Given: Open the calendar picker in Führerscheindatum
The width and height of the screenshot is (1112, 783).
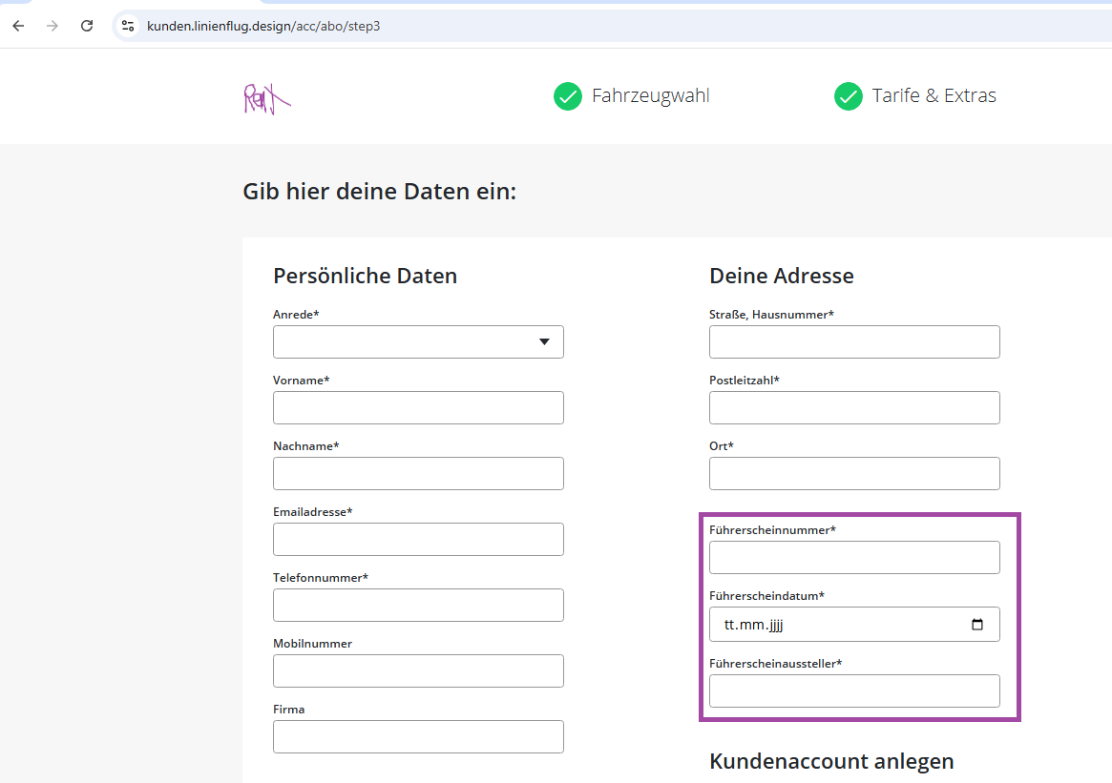Looking at the screenshot, I should click(977, 625).
